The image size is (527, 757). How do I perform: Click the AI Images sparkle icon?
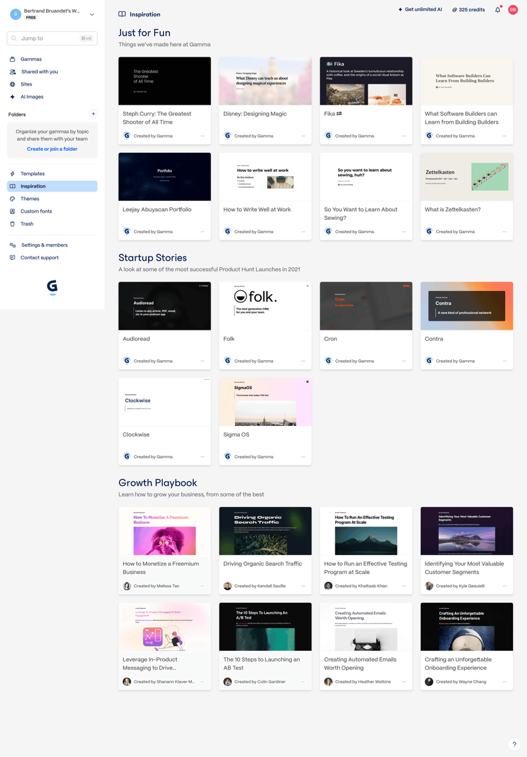[13, 97]
